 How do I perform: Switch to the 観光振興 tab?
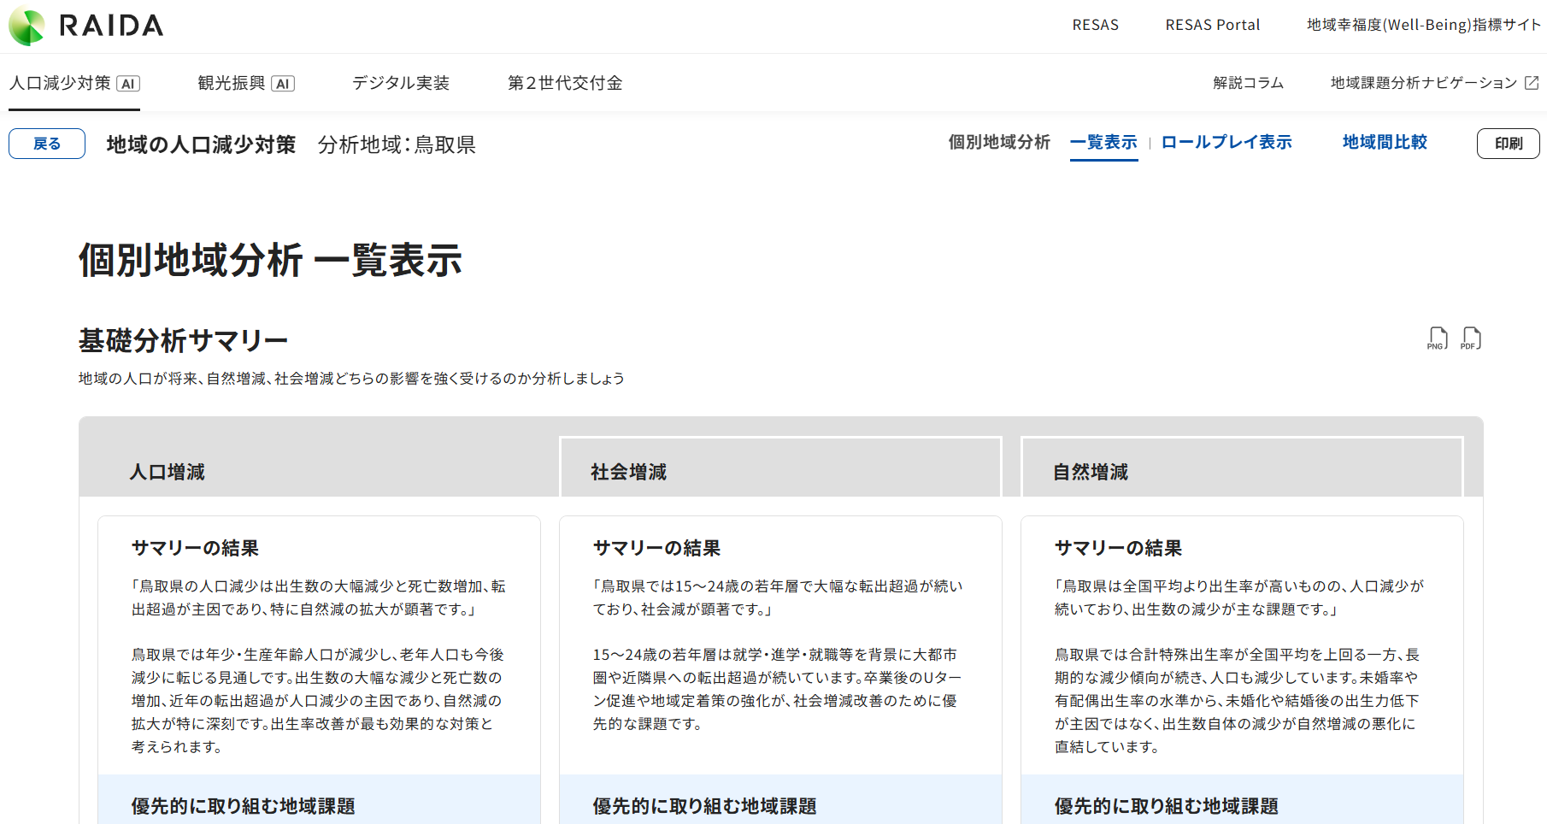231,83
